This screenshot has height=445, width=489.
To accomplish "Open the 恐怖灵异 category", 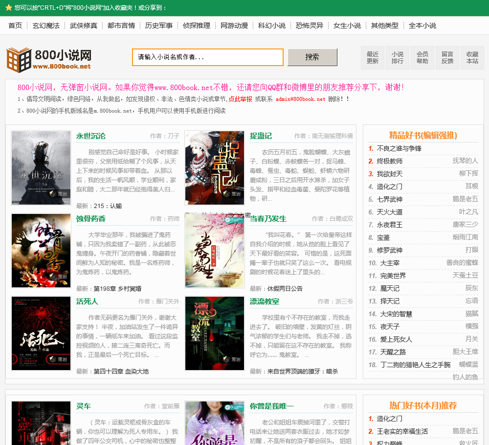I will [310, 25].
